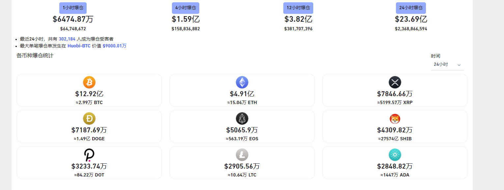Select the 1小时爆仓 tab
Image resolution: width=504 pixels, height=190 pixels.
[73, 8]
